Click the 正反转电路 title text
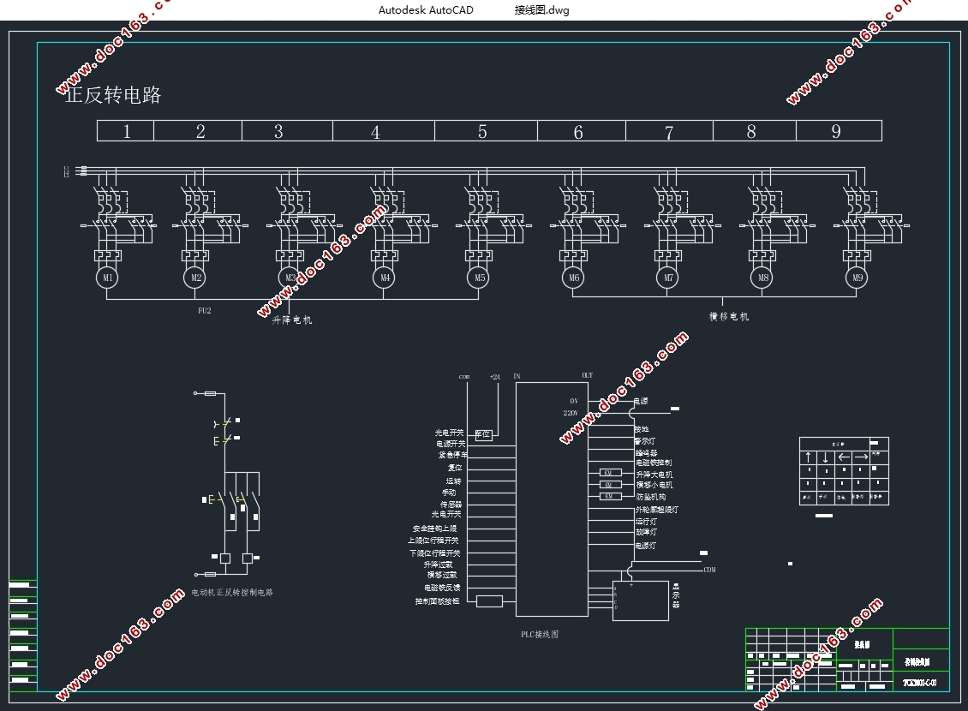The image size is (968, 711). [114, 95]
